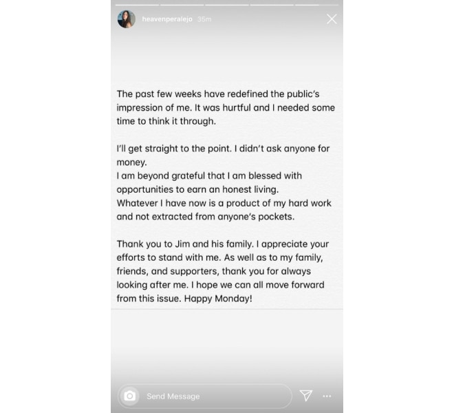Open the camera icon beside Send Message
This screenshot has width=454, height=413.
tap(130, 396)
